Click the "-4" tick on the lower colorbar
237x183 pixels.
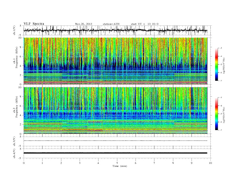221,106
